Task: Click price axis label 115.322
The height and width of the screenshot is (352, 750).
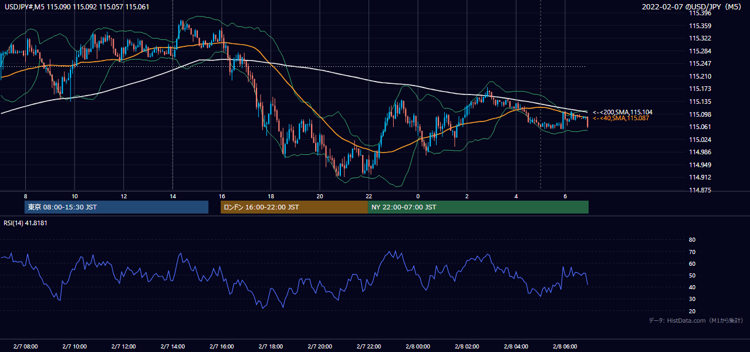Action: 700,38
